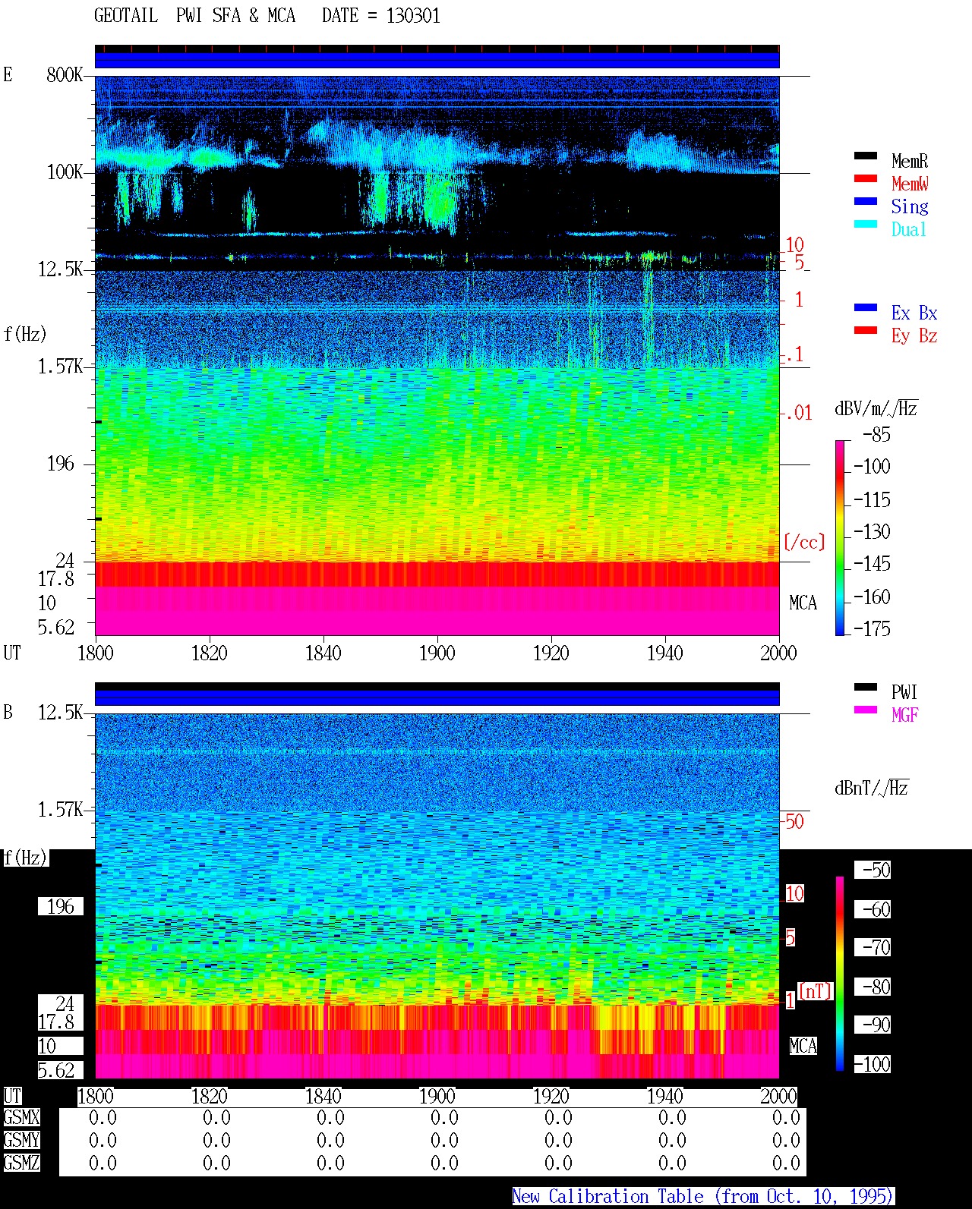Click the 'dBV/m/√Hz' unit label
972x1209 pixels.
pos(876,408)
